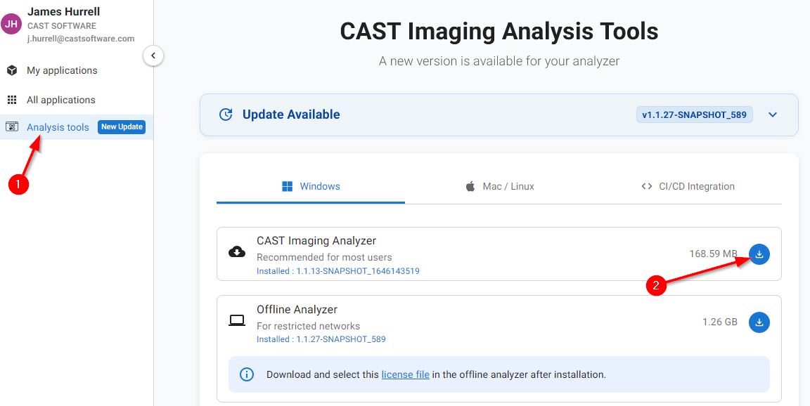The width and height of the screenshot is (810, 406).
Task: Click the Update Available refresh icon
Action: (226, 114)
